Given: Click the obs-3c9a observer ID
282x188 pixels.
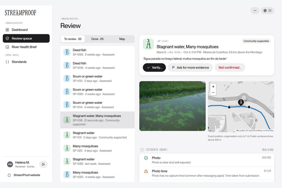Looking at the screenshot, I should 174,52.
